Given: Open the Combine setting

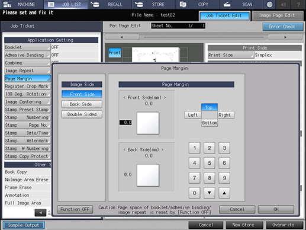Looking at the screenshot, I should point(27,63).
